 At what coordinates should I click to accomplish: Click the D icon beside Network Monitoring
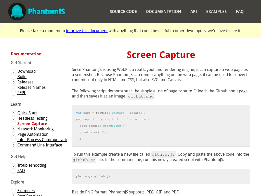(14, 129)
